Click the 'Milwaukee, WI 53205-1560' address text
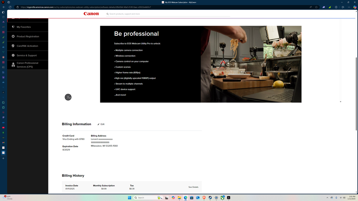The image size is (358, 201). pos(104,146)
